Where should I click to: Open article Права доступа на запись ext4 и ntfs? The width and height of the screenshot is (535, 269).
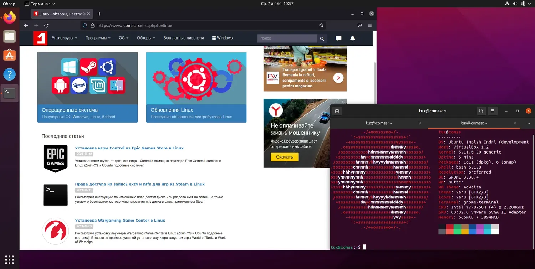coord(140,185)
